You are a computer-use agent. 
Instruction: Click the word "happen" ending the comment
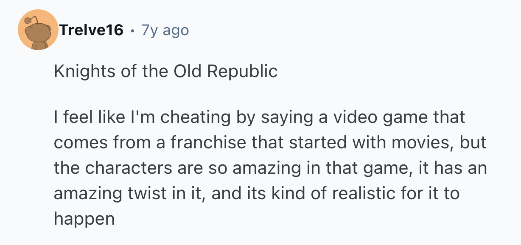point(84,219)
